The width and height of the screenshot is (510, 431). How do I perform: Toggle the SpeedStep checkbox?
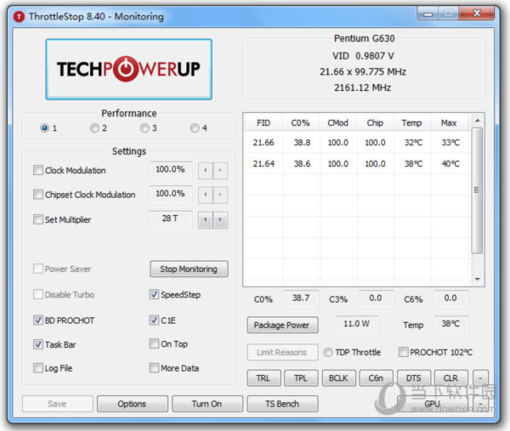click(154, 294)
